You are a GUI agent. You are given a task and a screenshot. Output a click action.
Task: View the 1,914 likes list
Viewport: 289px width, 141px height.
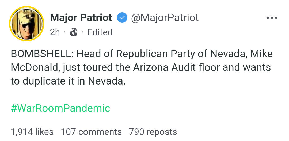point(32,132)
